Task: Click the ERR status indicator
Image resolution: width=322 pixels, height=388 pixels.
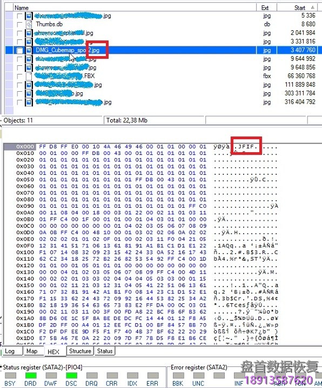Action: click(x=153, y=376)
